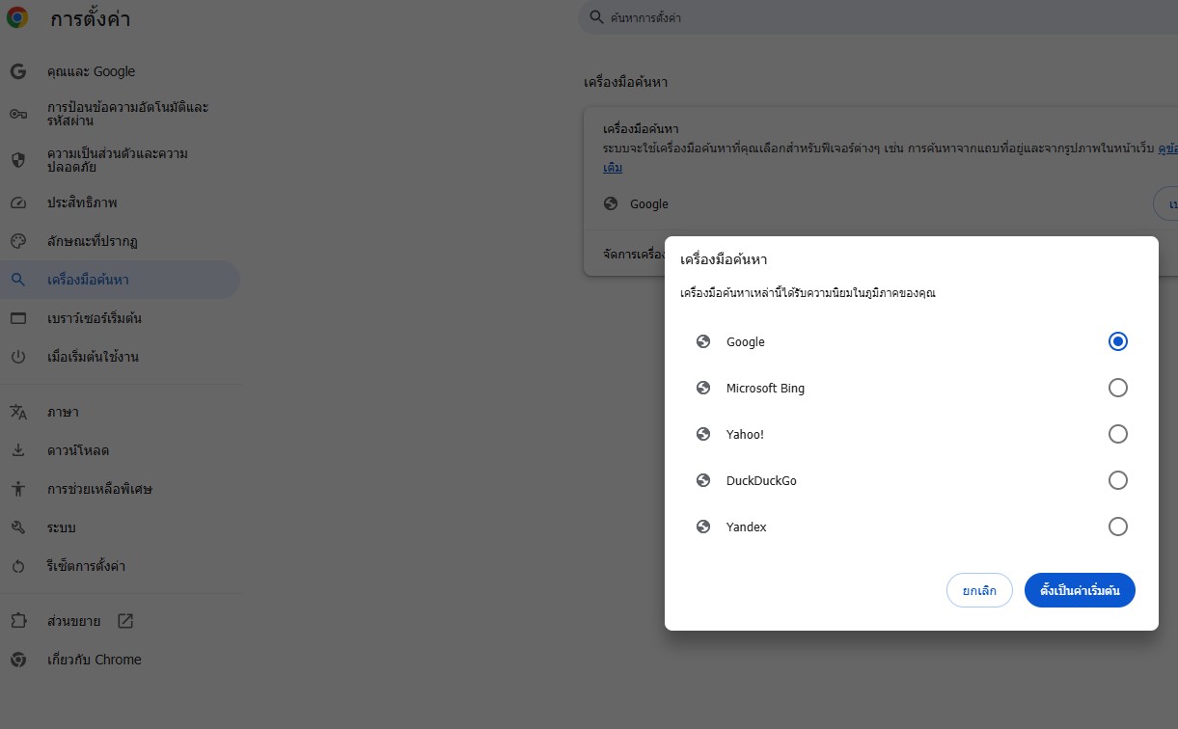Click the Chrome logo icon
Screen dimensions: 1178x729
pos(17,17)
